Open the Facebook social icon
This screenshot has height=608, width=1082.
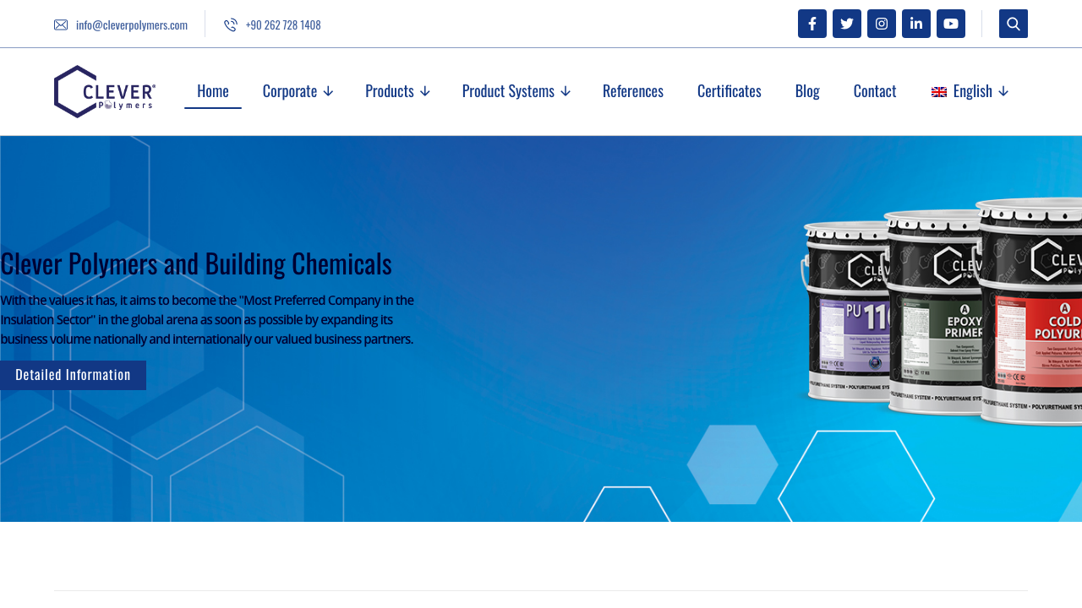click(811, 21)
